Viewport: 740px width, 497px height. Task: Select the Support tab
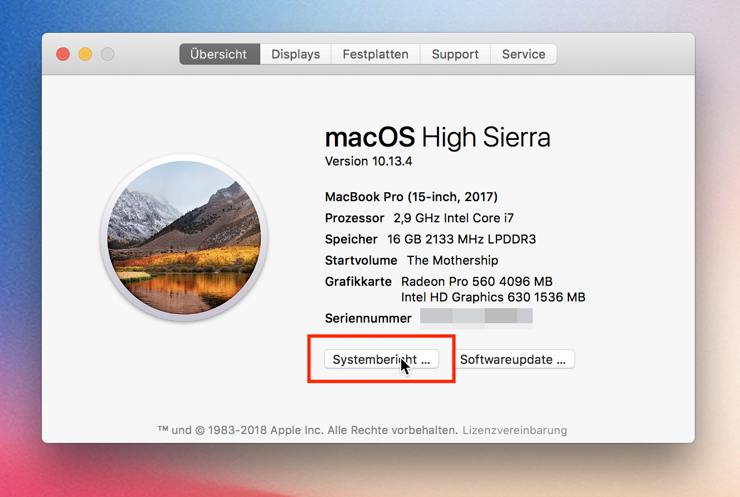pyautogui.click(x=455, y=54)
